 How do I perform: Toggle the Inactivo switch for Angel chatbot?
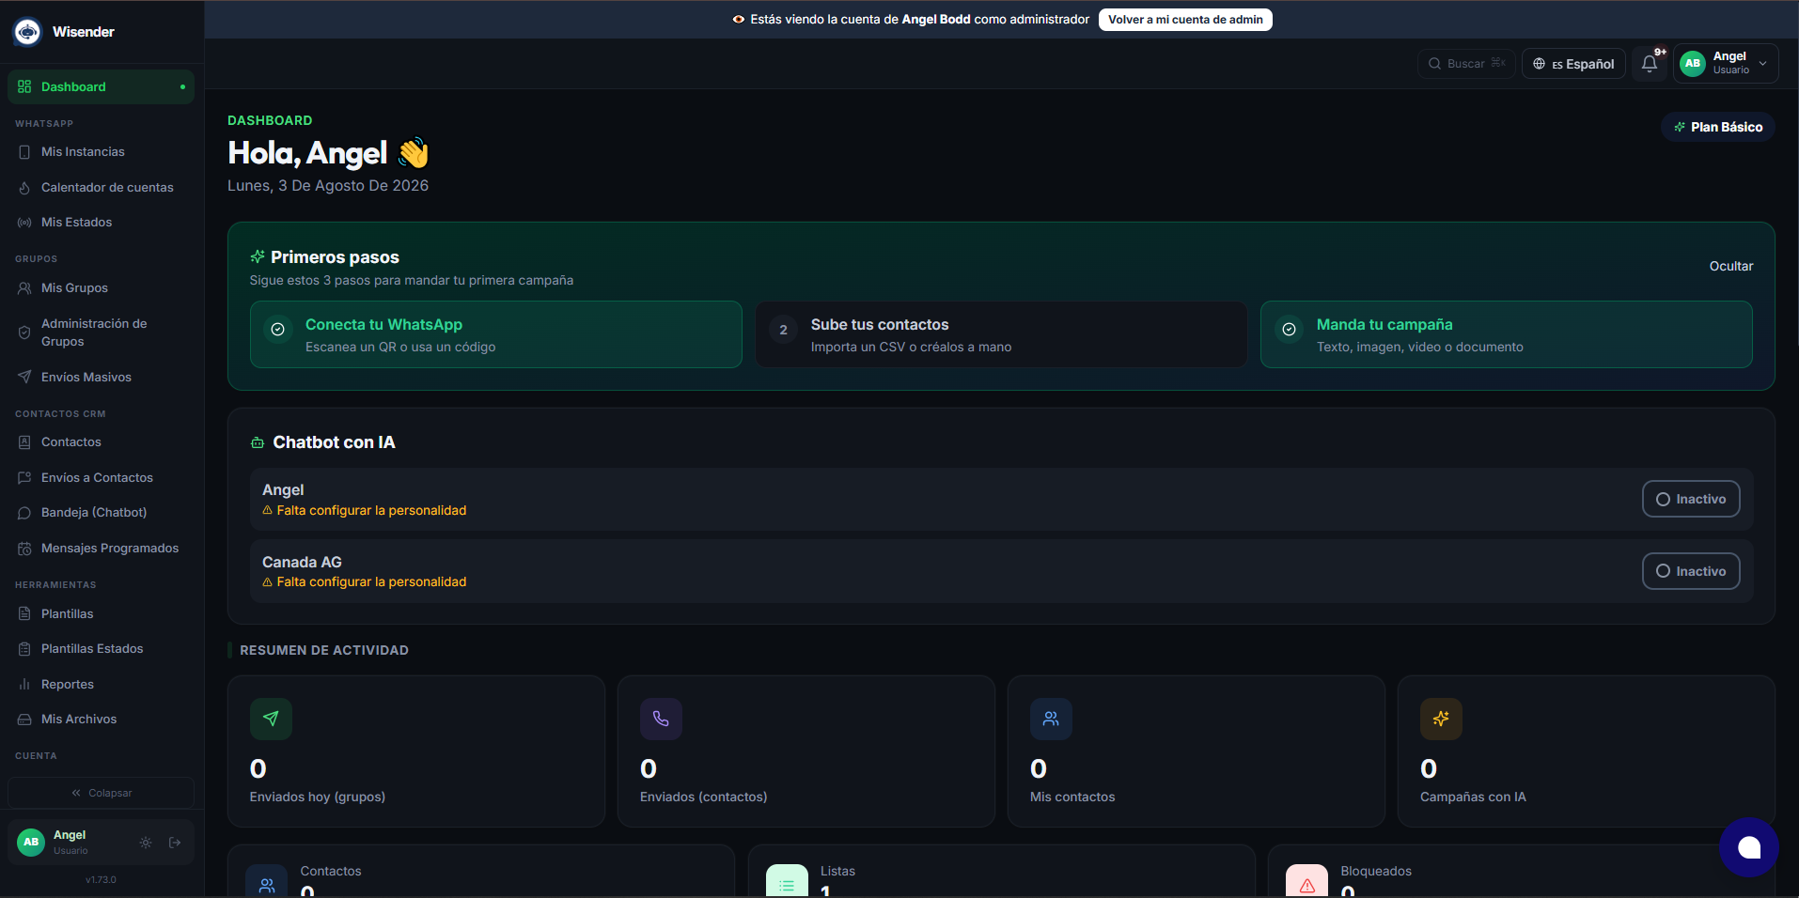1690,499
